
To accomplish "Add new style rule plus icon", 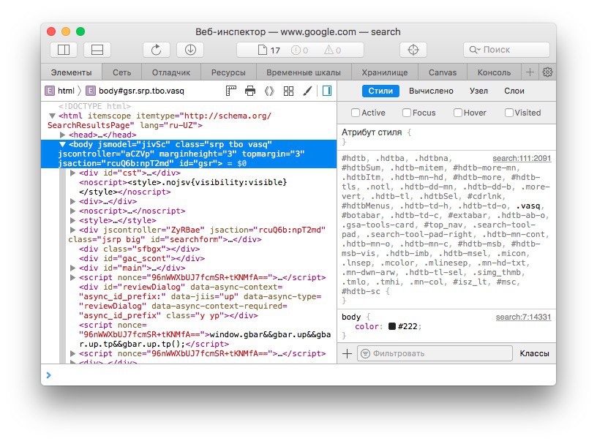I will 347,354.
